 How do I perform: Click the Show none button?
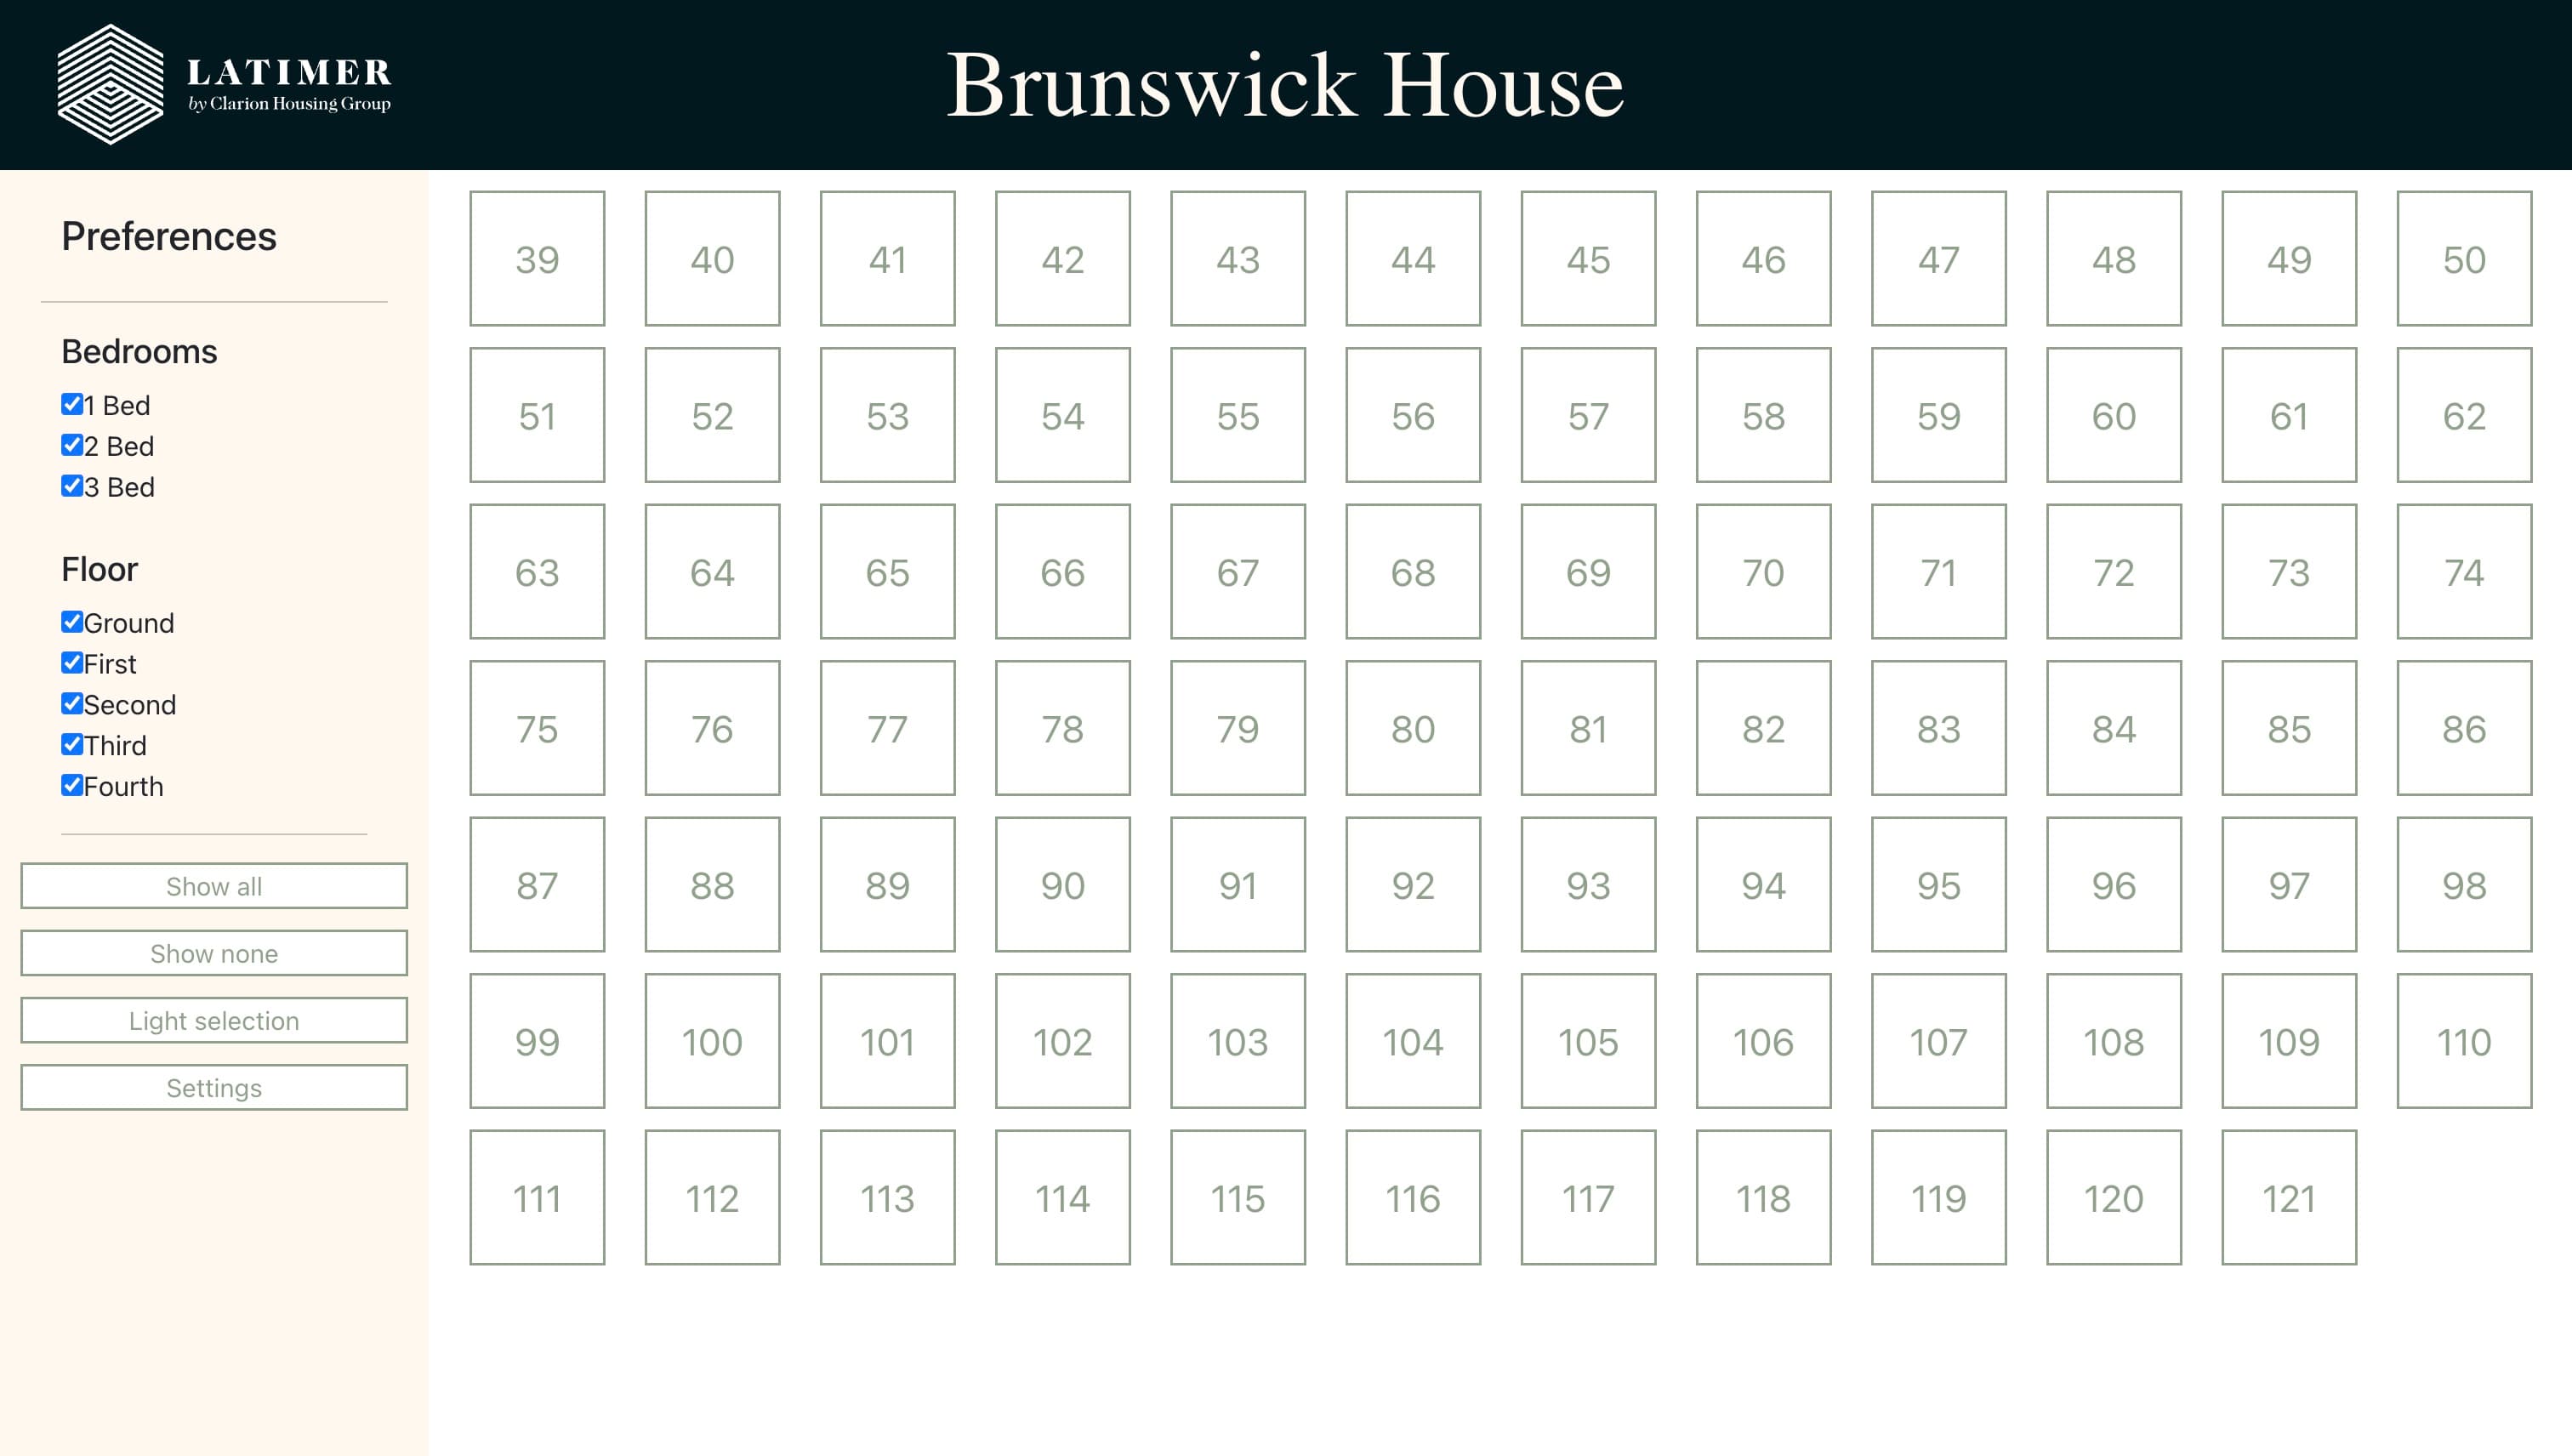pos(213,954)
